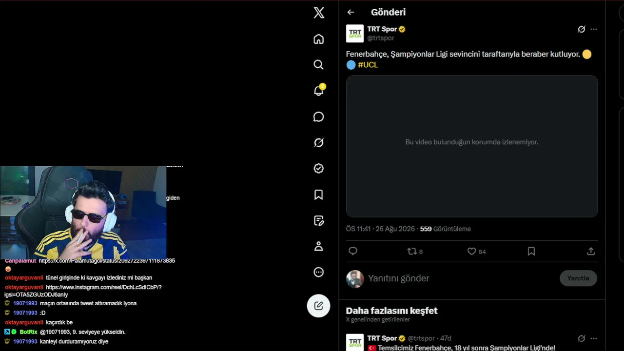Viewport: 624px width, 351px height.
Task: Open Notifications bell icon
Action: (x=319, y=91)
